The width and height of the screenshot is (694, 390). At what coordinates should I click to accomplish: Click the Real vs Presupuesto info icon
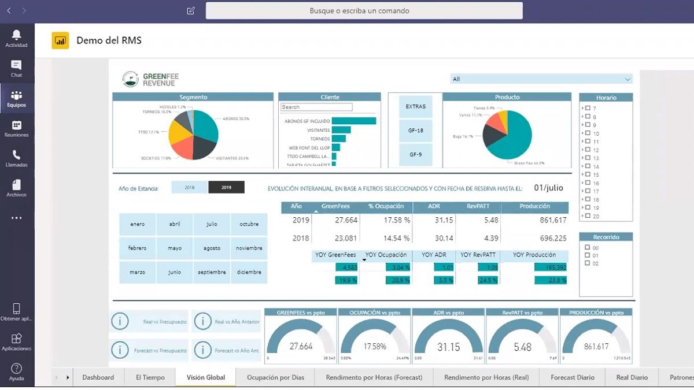[120, 321]
